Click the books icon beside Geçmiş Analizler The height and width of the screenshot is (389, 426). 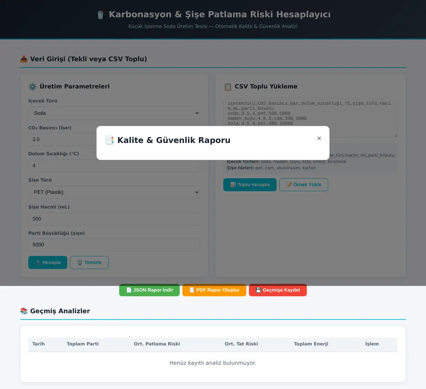(x=24, y=311)
